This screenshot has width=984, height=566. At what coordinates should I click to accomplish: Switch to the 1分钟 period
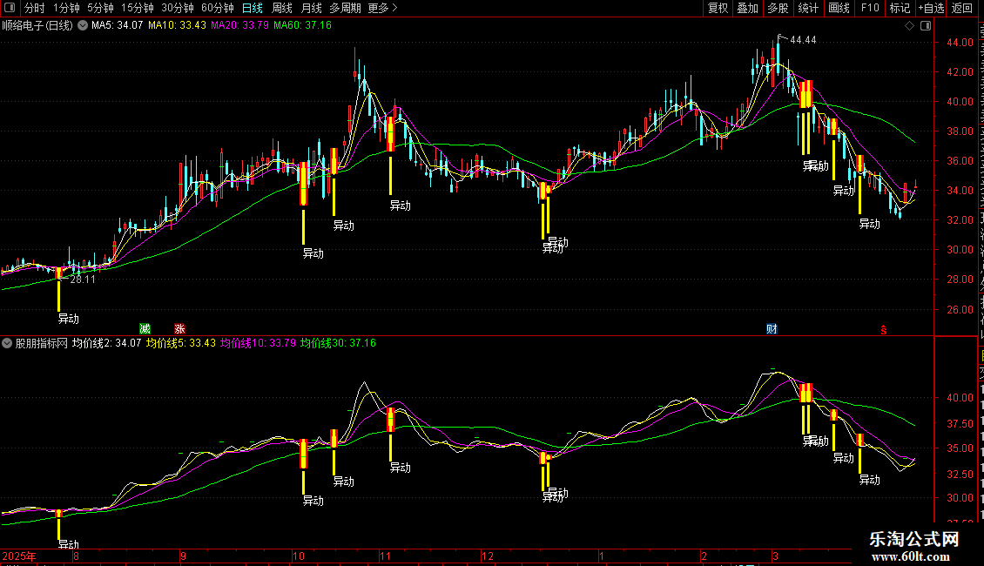(66, 8)
